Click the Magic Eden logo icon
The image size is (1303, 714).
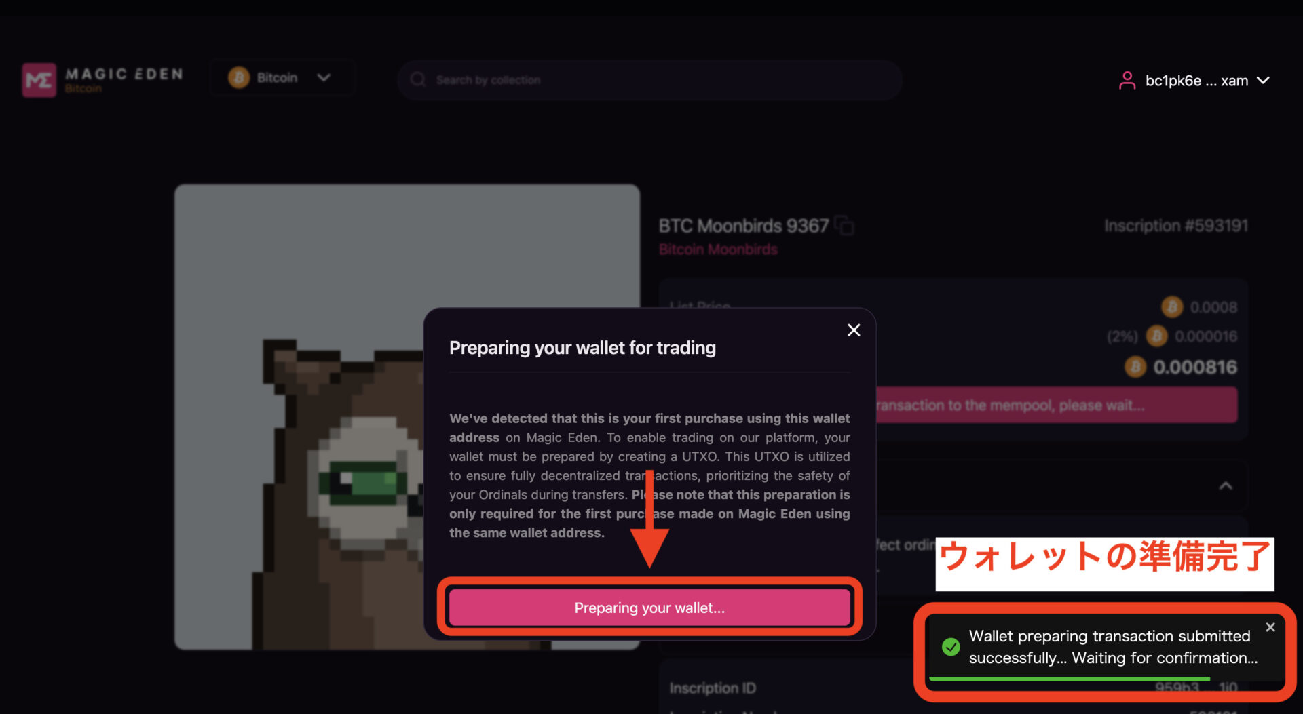(x=39, y=80)
